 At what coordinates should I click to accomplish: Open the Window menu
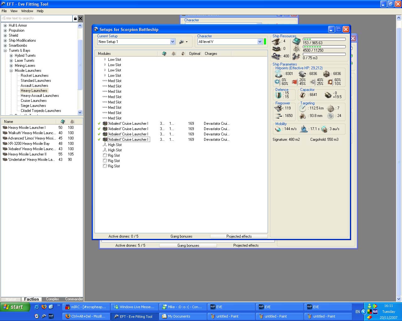point(27,11)
